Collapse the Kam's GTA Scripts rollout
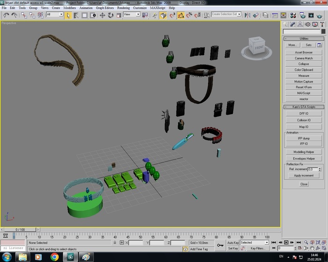This screenshot has height=262, width=328. coord(304,107)
